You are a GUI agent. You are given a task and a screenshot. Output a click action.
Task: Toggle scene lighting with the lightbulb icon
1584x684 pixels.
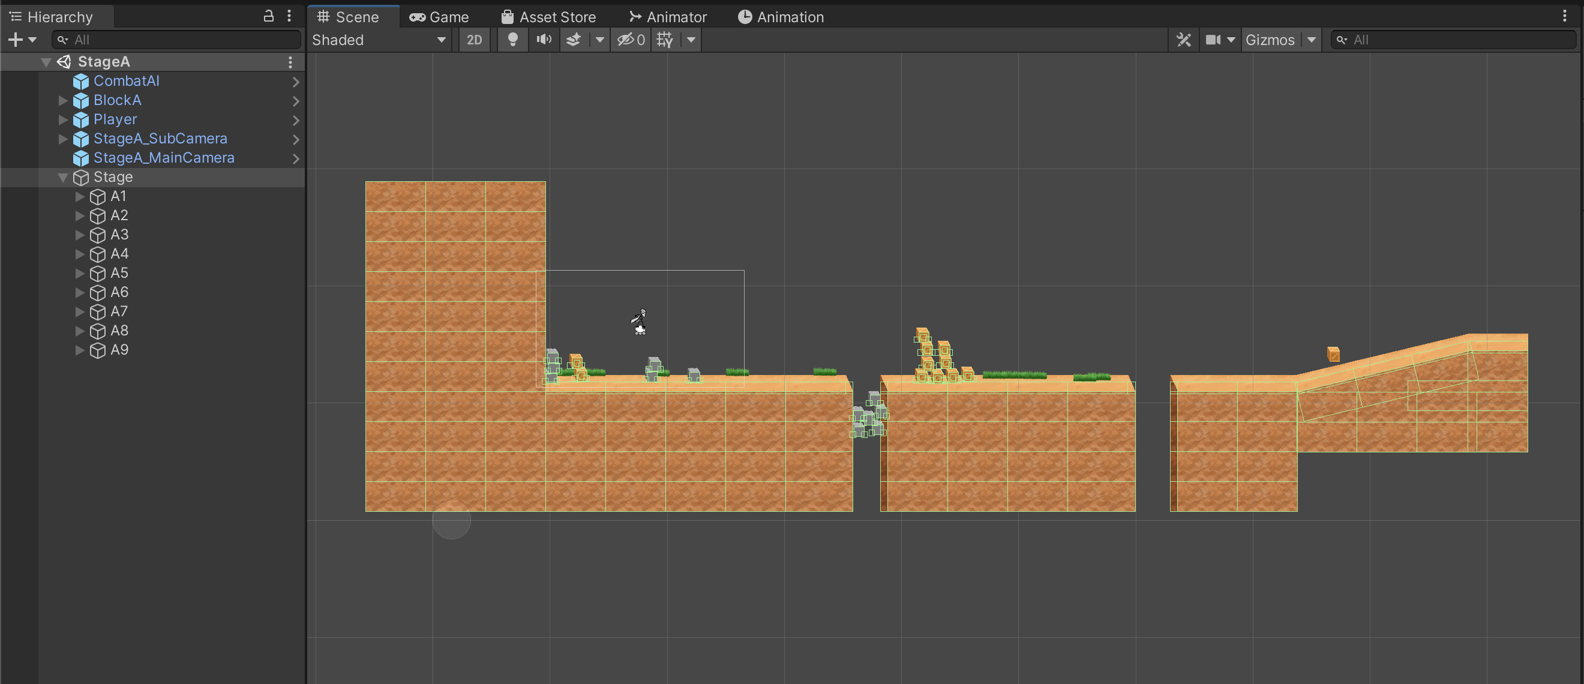[x=512, y=40]
